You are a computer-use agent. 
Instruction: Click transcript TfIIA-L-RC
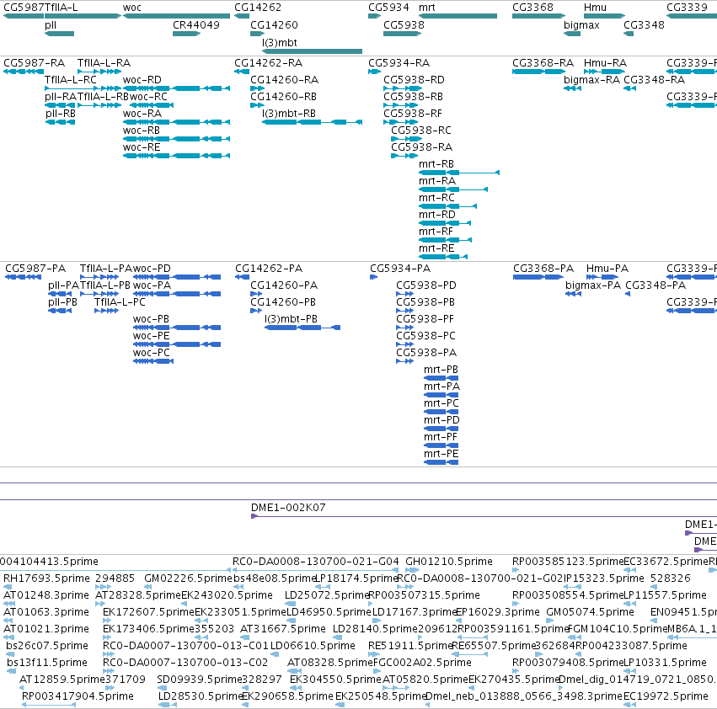point(83,88)
